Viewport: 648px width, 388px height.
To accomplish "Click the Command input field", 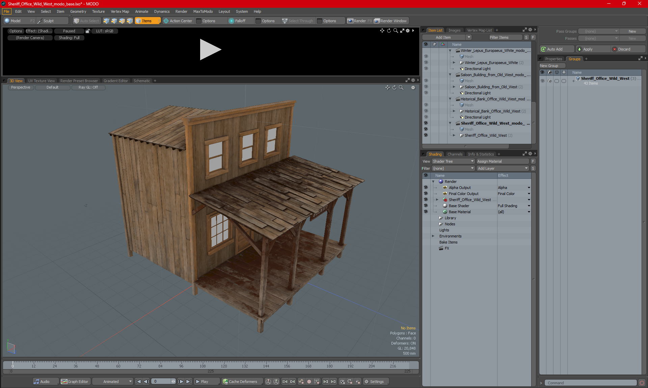I will pos(591,383).
